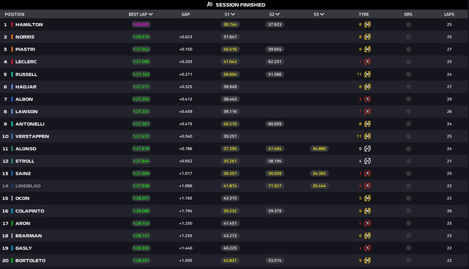This screenshot has height=269, width=469.
Task: Select driver Lindblad in the timing list
Action: pos(28,186)
